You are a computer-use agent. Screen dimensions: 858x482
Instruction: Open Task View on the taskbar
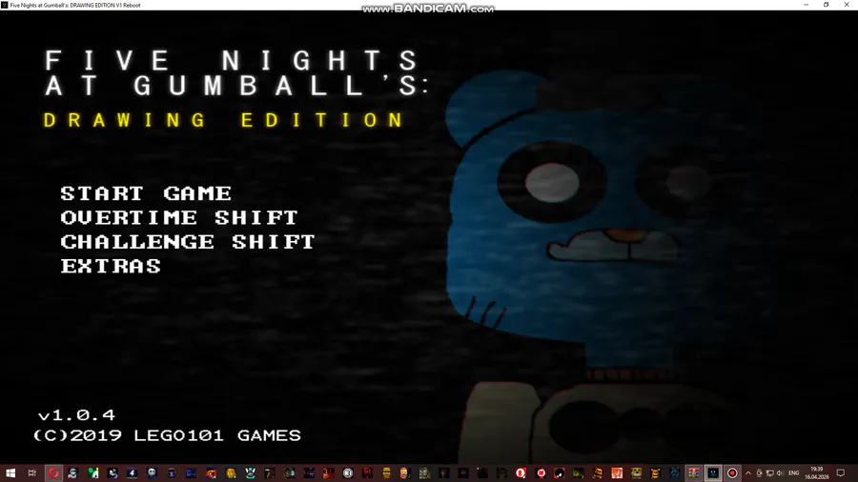(x=31, y=473)
